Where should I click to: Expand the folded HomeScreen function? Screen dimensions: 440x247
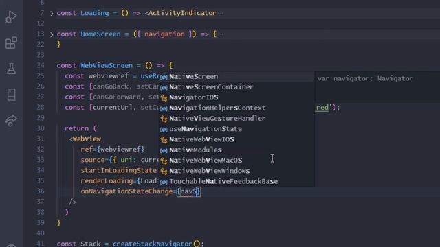52,34
